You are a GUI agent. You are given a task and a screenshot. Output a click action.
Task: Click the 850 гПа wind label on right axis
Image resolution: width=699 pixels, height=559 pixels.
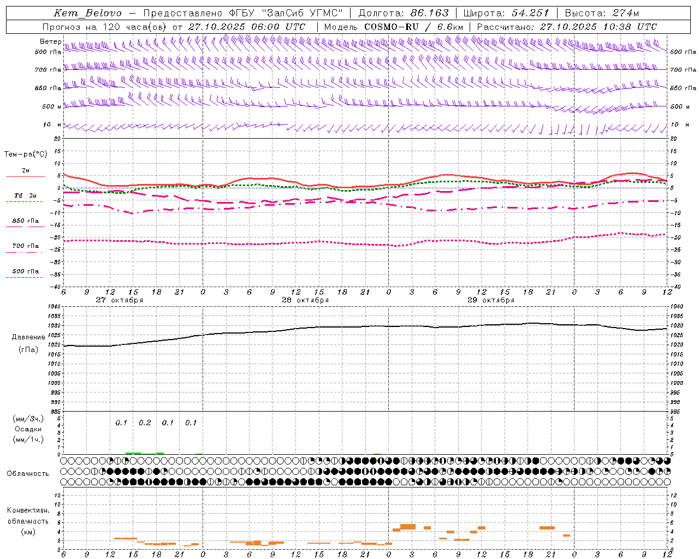[683, 88]
